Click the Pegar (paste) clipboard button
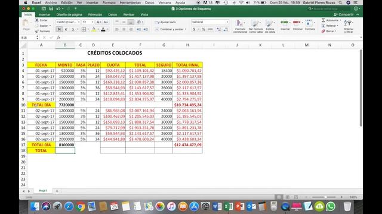382x214 pixels. 26,25
